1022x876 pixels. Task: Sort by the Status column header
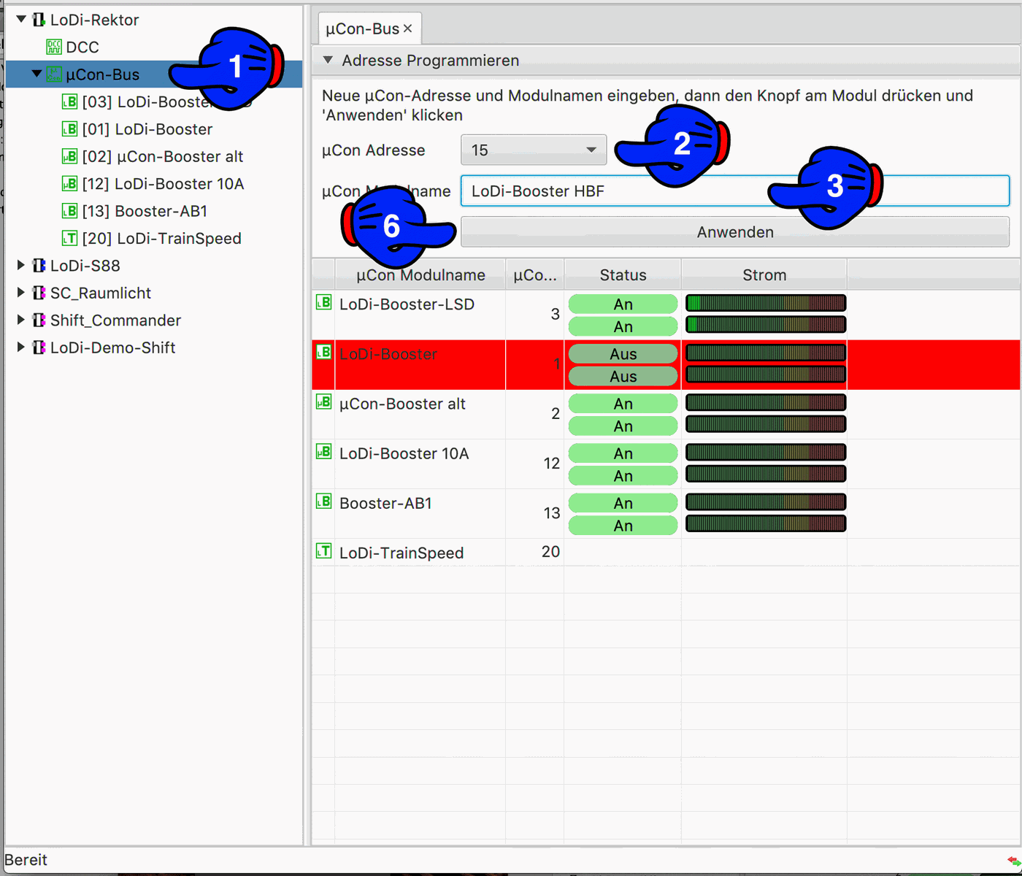623,275
